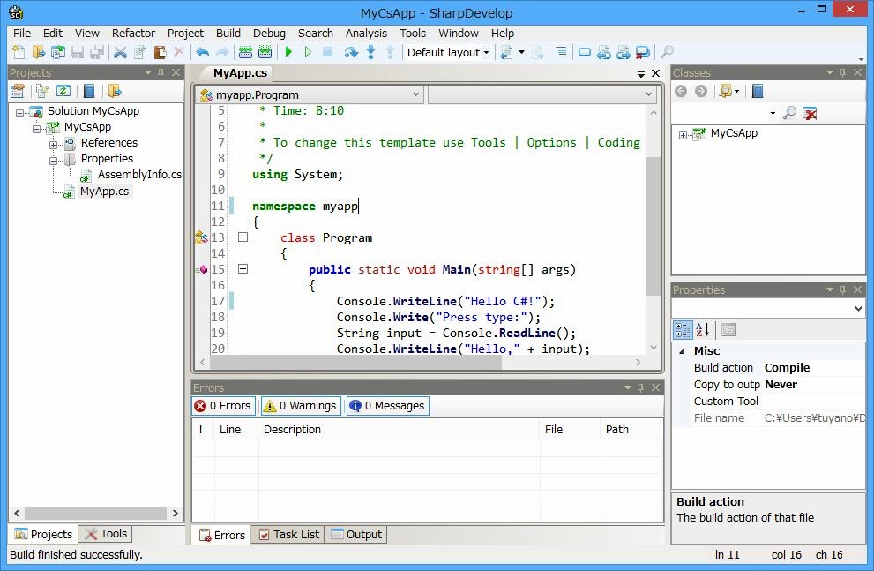This screenshot has width=874, height=571.
Task: Click the refresh icon in Projects toolbar
Action: (63, 91)
